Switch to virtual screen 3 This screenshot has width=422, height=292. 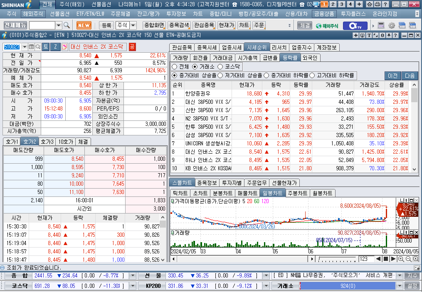[341, 4]
